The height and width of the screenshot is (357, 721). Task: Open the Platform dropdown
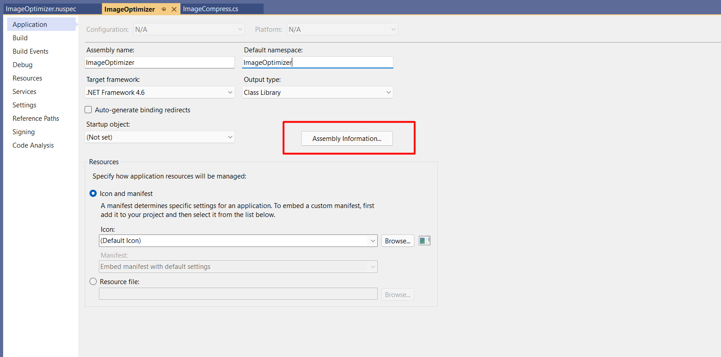pos(342,30)
